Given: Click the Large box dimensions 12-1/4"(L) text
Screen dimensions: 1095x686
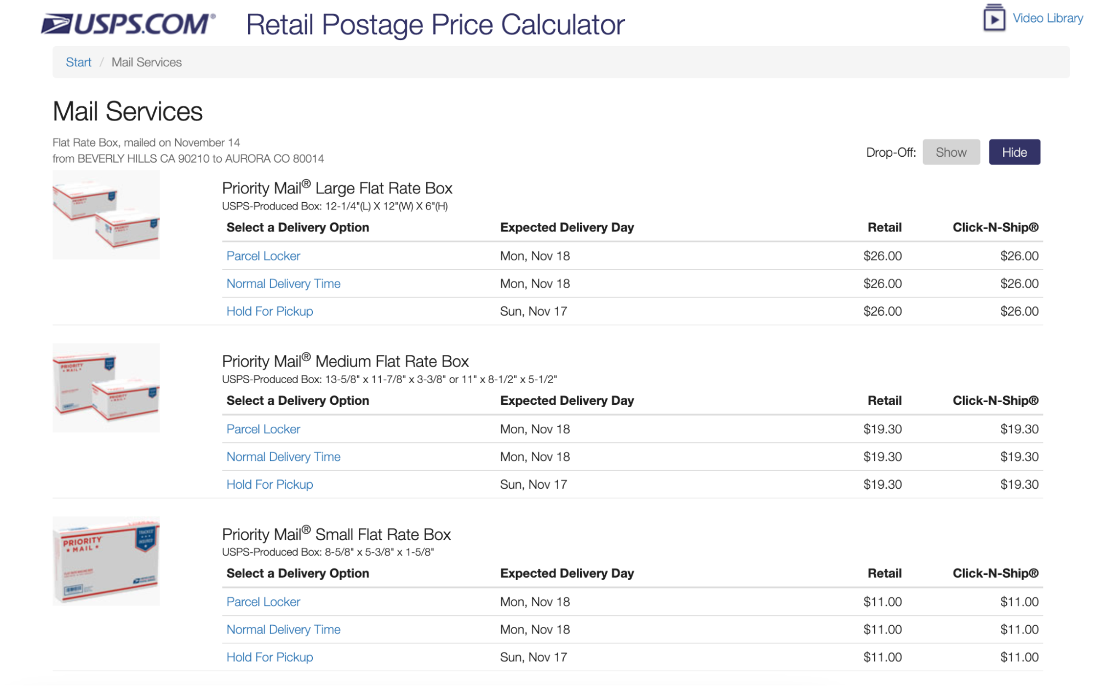Looking at the screenshot, I should point(335,206).
